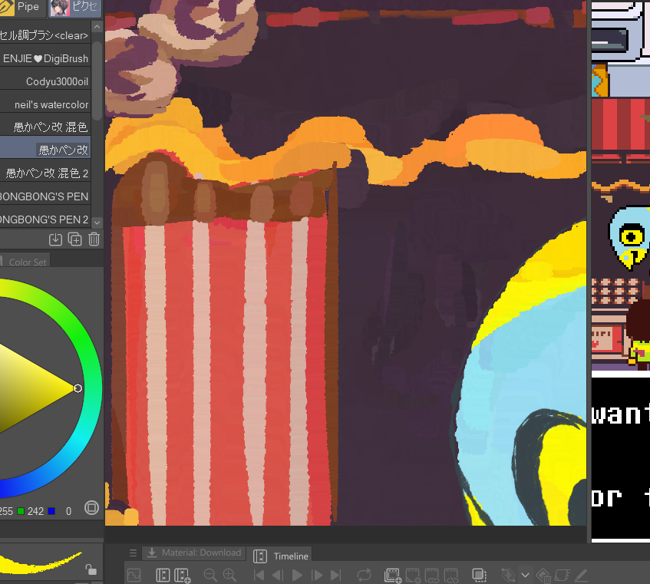The width and height of the screenshot is (650, 584).
Task: Open the Graph editor on the timeline
Action: tap(134, 575)
